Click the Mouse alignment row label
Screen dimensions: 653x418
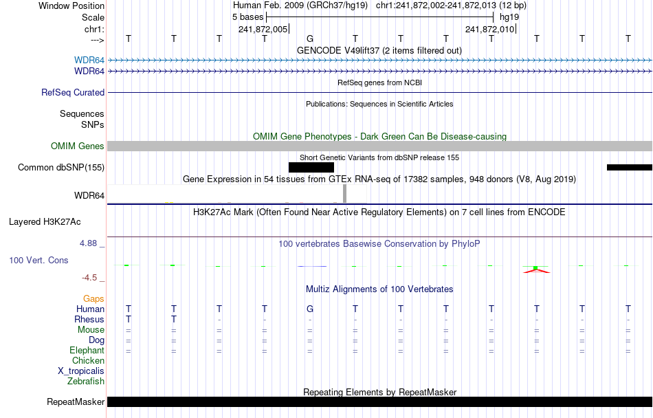coord(91,330)
